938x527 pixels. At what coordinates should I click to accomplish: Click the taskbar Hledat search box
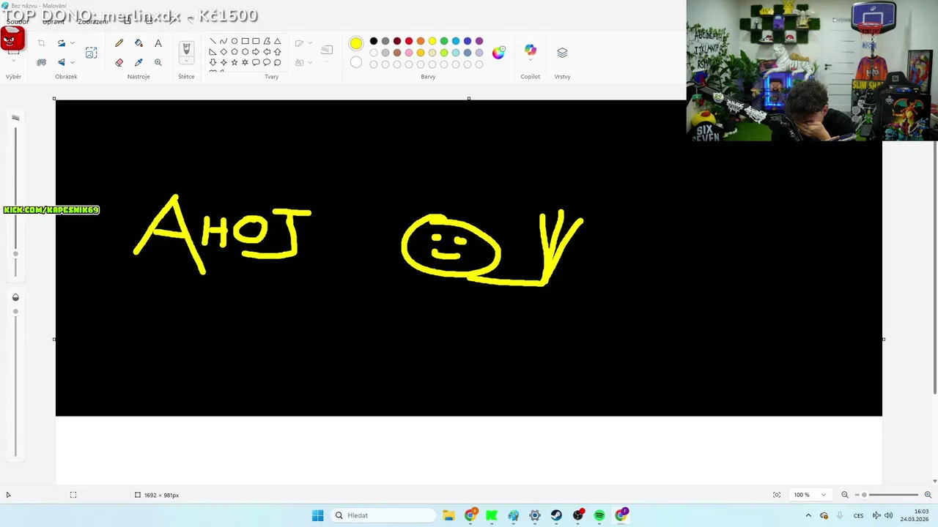[x=383, y=515]
